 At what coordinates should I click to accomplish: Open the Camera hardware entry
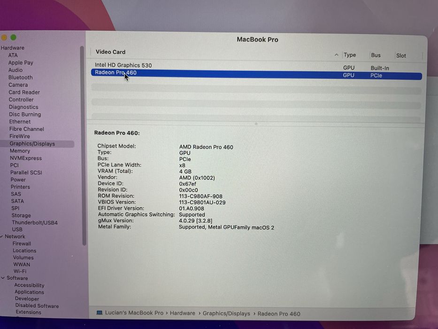[18, 85]
